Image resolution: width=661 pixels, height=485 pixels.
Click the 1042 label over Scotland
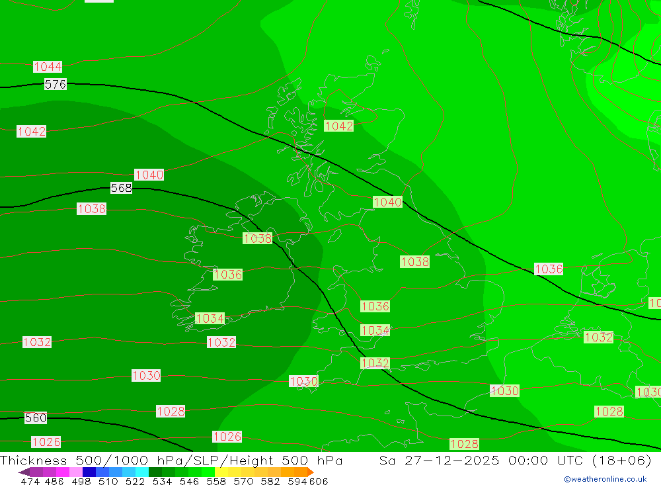pos(338,126)
